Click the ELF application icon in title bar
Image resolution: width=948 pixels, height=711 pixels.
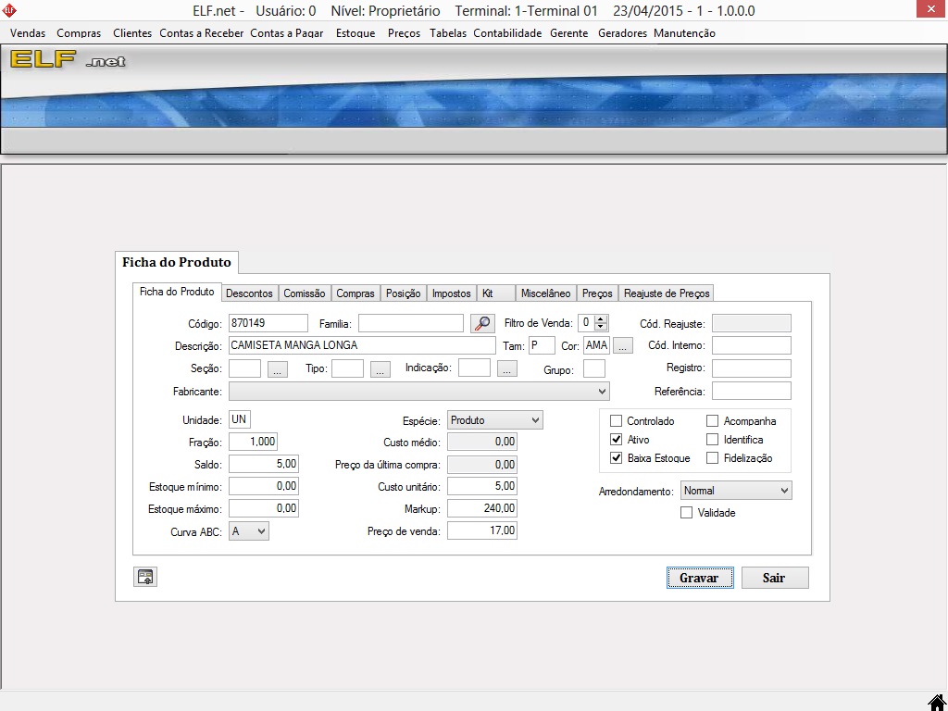[x=10, y=11]
